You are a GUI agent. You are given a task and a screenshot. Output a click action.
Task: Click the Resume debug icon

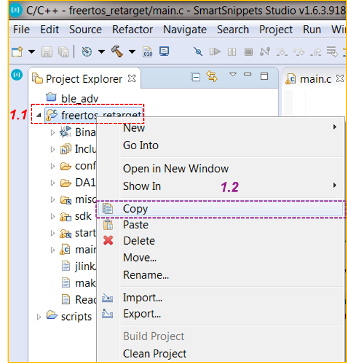215,52
